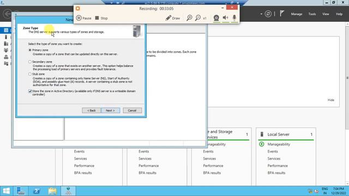349x196 pixels.
Task: Switch to the DNS Manager taskbar icon
Action: pos(68,191)
